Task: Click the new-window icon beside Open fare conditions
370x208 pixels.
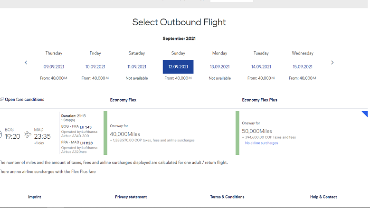Action: (2, 99)
